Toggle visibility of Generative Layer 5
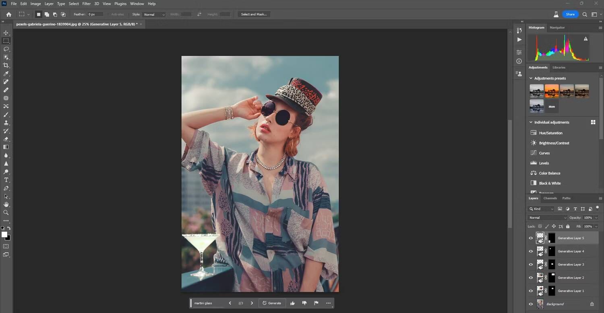The image size is (604, 313). coord(531,238)
